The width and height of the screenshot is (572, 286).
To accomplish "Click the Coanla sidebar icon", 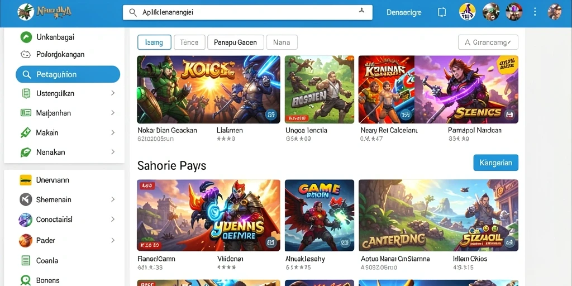I will (26, 260).
